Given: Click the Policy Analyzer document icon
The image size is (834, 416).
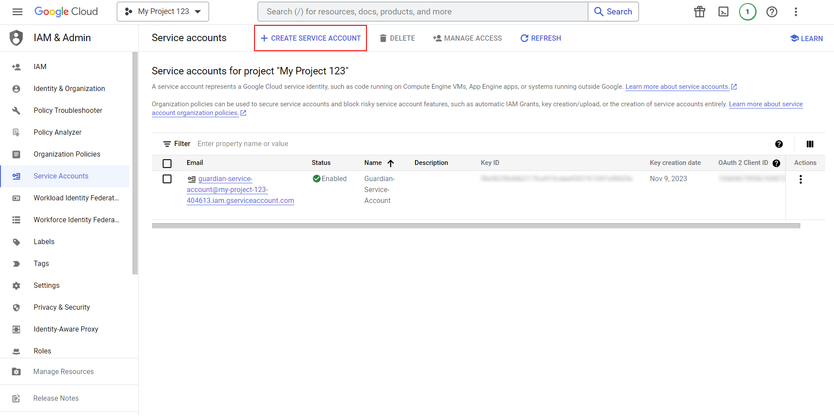Looking at the screenshot, I should pyautogui.click(x=16, y=133).
